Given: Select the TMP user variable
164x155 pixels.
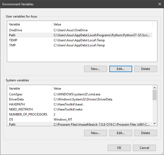Looking at the screenshot, I should click(x=12, y=45).
